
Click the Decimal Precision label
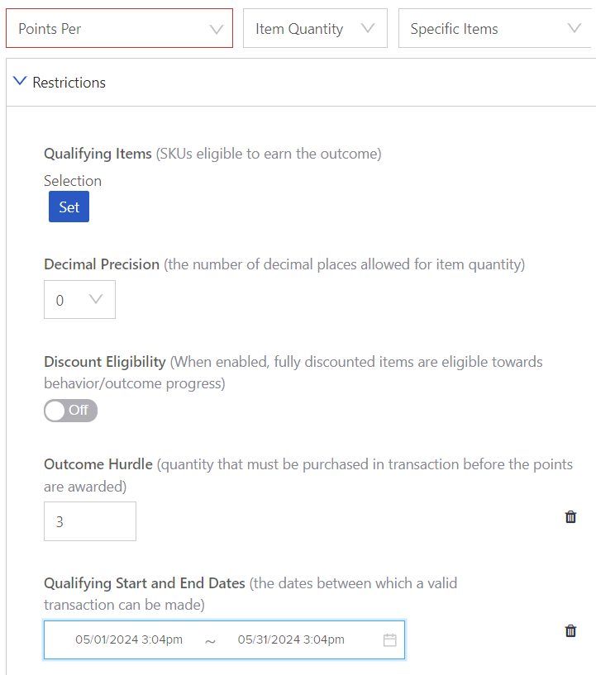coord(102,264)
